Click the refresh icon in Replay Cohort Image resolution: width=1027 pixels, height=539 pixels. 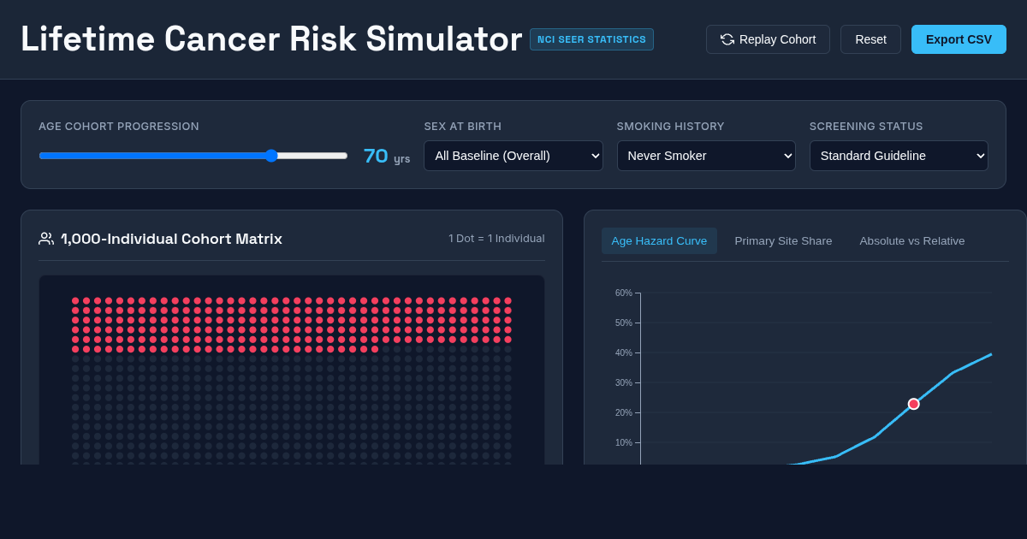[727, 39]
